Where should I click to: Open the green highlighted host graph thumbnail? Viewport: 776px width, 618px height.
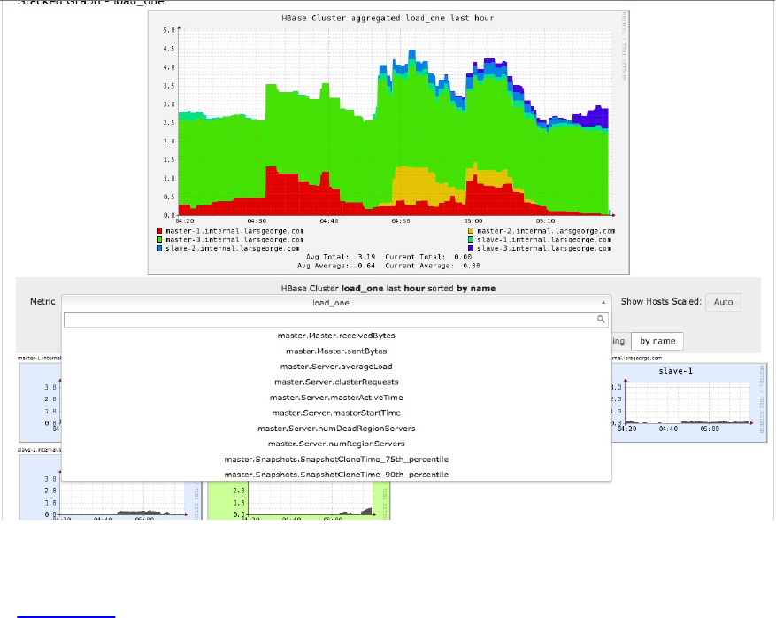point(299,499)
